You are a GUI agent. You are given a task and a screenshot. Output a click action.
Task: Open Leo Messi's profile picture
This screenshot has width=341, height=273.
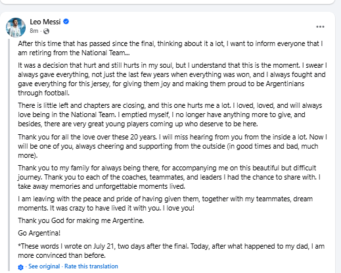(x=16, y=28)
